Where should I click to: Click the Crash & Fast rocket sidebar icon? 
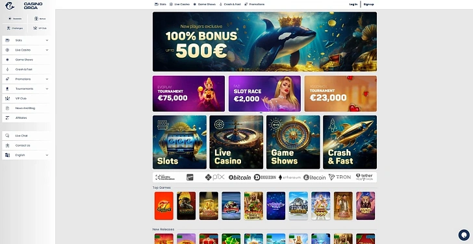[8, 69]
